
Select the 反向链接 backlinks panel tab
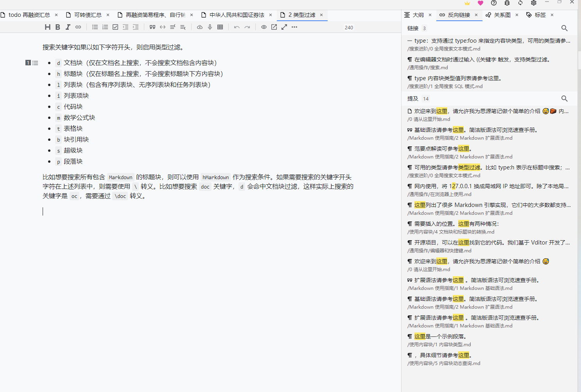459,15
